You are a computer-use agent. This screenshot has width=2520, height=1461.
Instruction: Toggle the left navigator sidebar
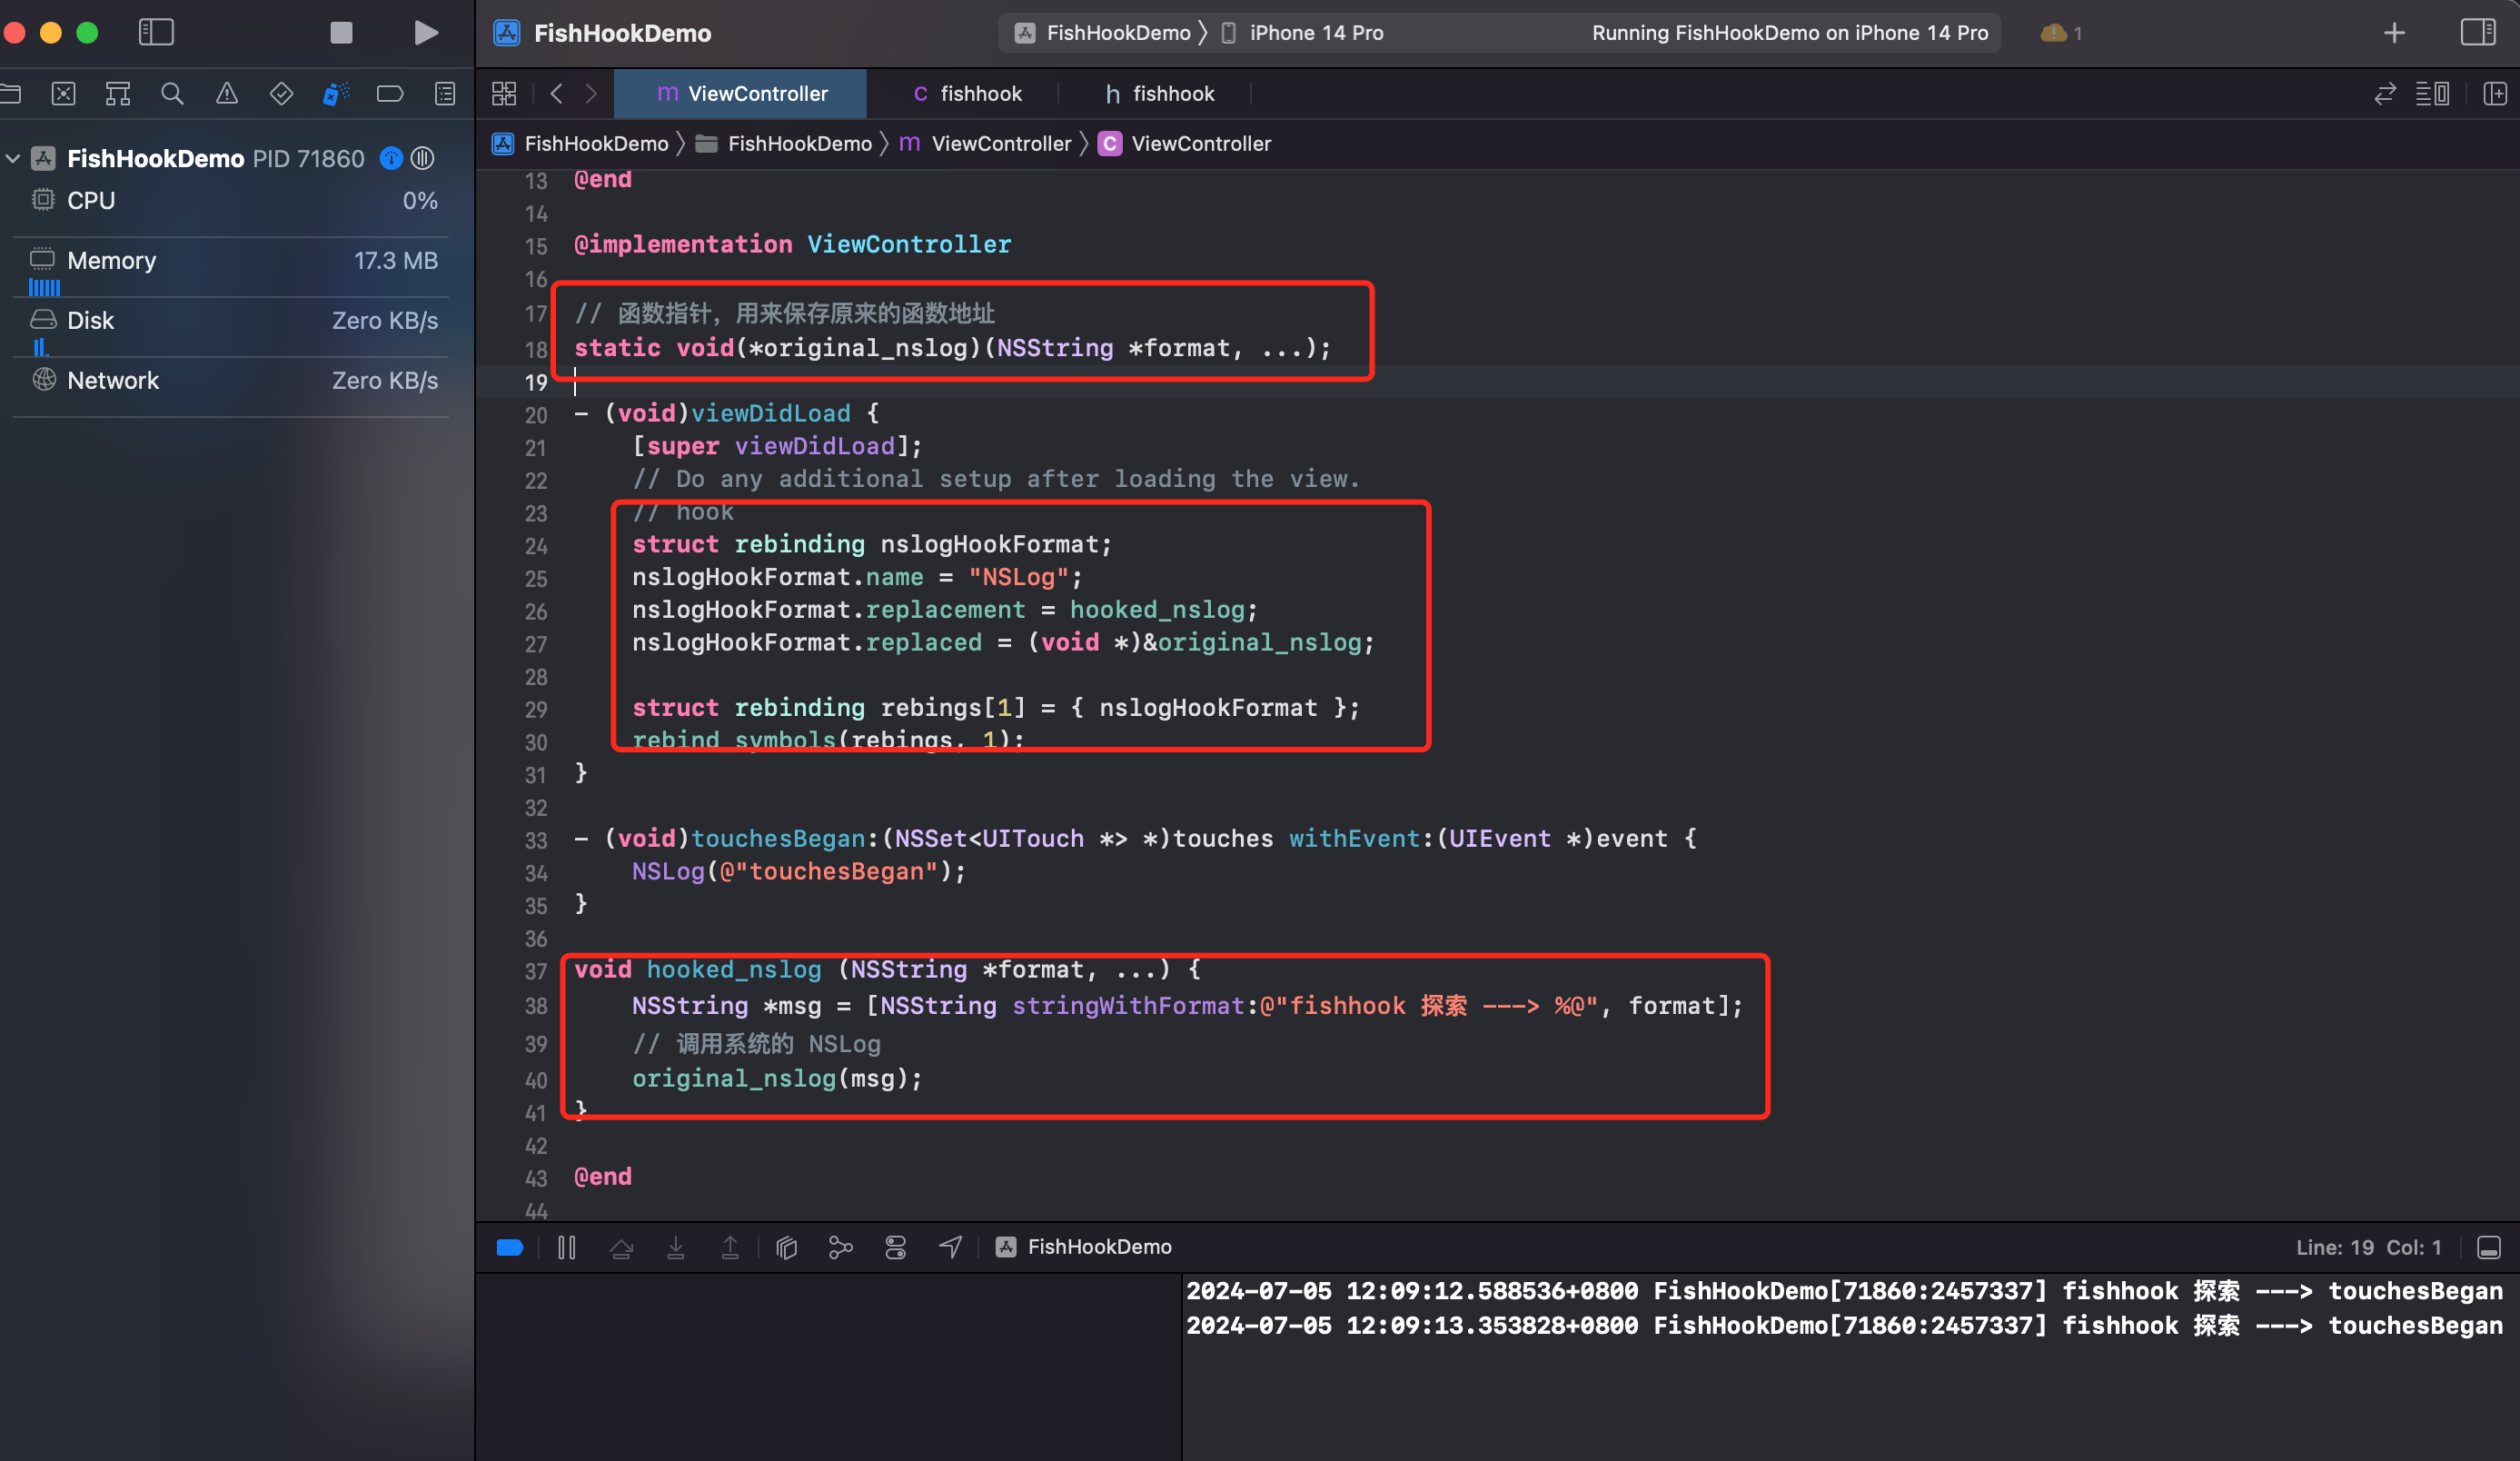click(x=156, y=33)
